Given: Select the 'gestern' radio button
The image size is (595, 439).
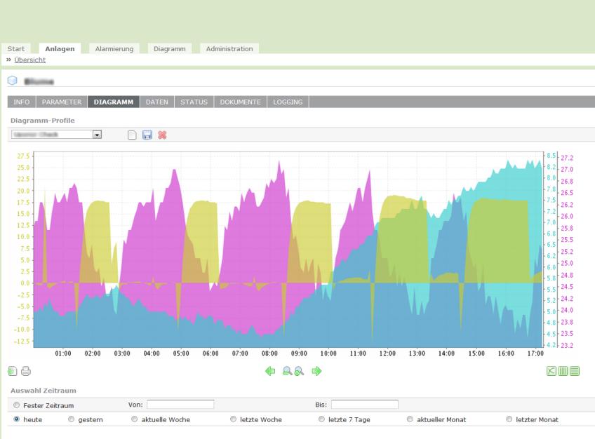Looking at the screenshot, I should (x=71, y=419).
